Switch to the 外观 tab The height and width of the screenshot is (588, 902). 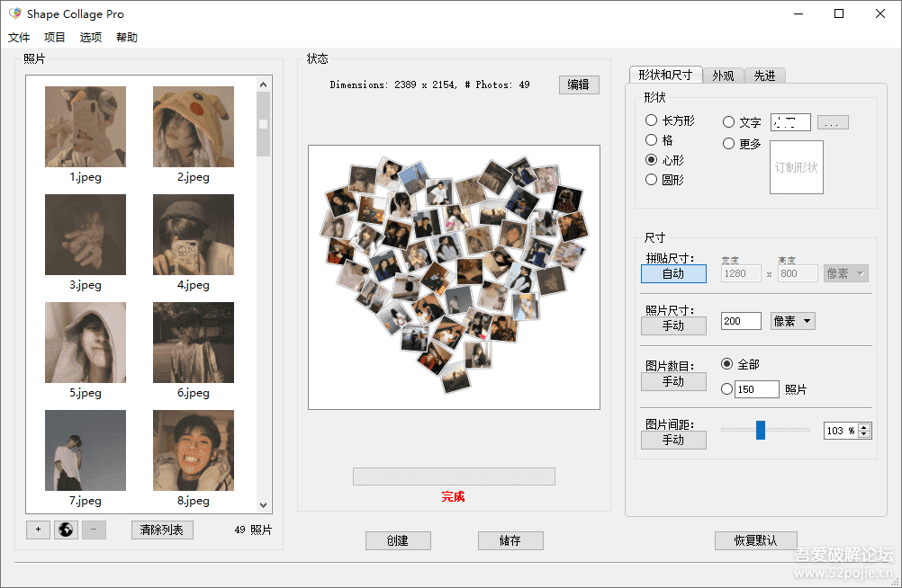point(724,76)
